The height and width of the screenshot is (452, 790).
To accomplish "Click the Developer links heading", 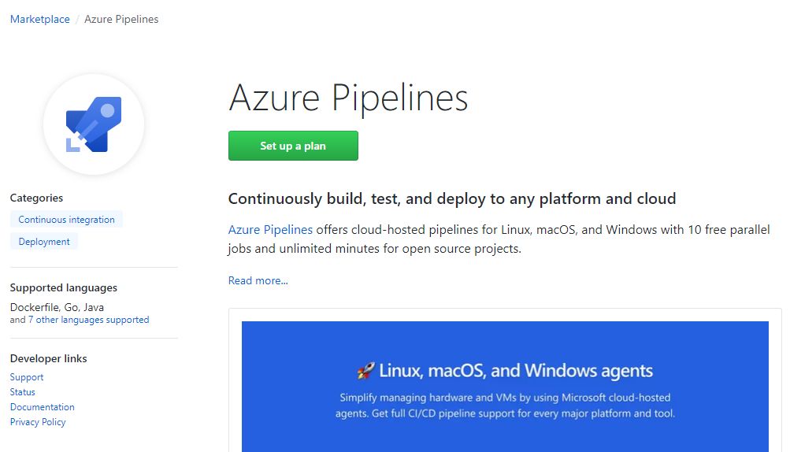I will [x=48, y=358].
